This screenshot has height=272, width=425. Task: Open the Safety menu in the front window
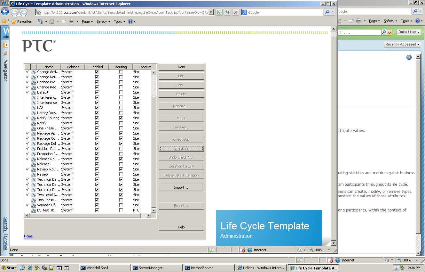tap(104, 21)
